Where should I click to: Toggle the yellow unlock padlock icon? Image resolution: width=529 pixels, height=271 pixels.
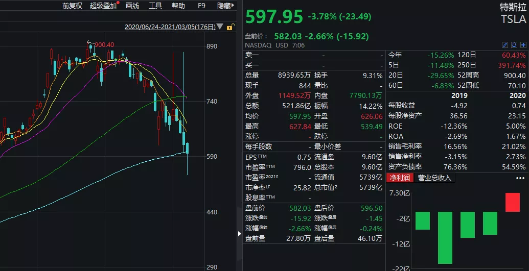[x=230, y=27]
